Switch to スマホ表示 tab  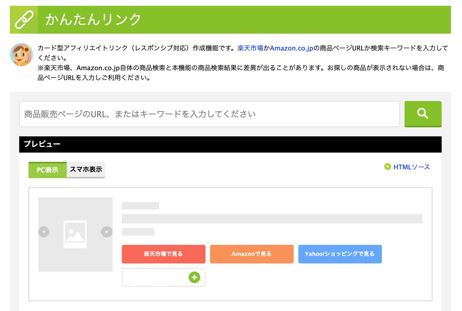click(x=86, y=170)
